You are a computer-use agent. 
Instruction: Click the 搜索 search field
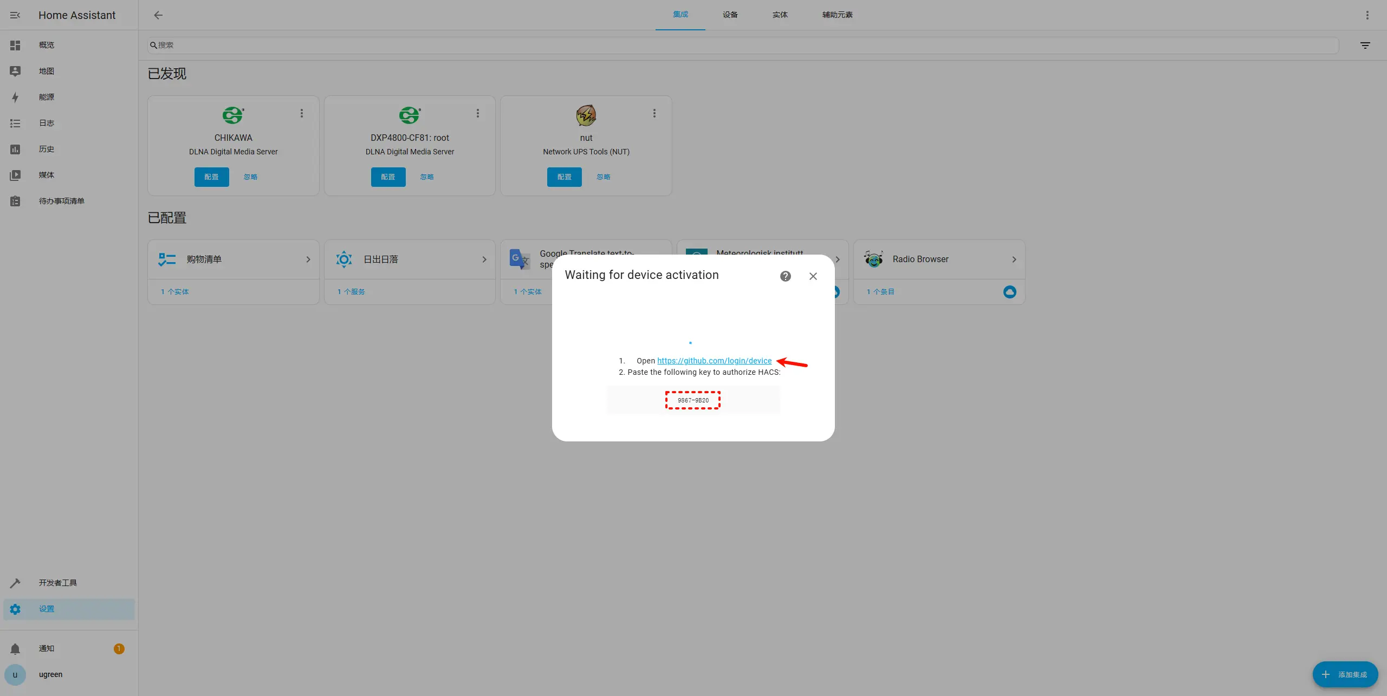tap(742, 45)
